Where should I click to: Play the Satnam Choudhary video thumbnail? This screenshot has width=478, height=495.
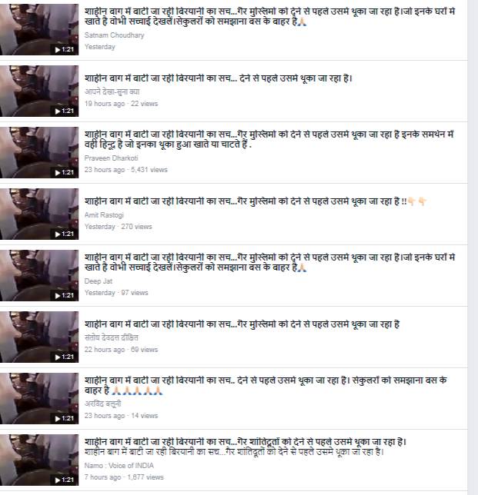(x=39, y=30)
